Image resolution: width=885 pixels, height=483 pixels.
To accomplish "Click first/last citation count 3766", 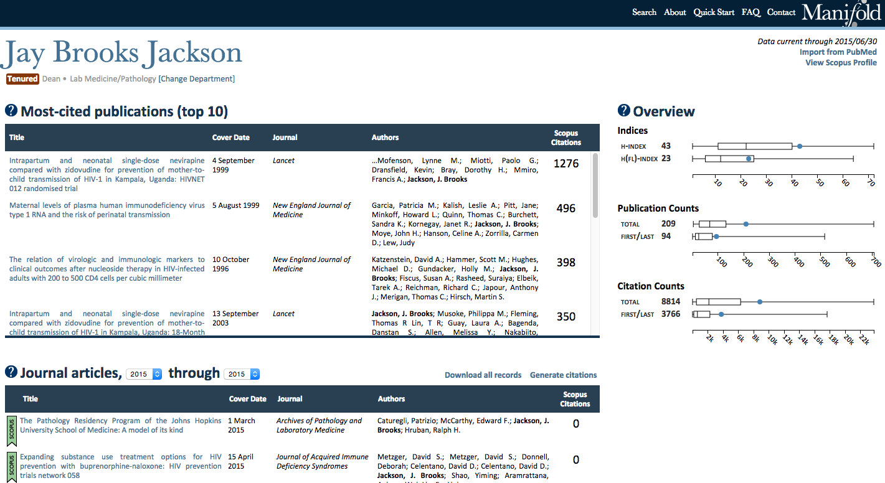I will tap(671, 314).
